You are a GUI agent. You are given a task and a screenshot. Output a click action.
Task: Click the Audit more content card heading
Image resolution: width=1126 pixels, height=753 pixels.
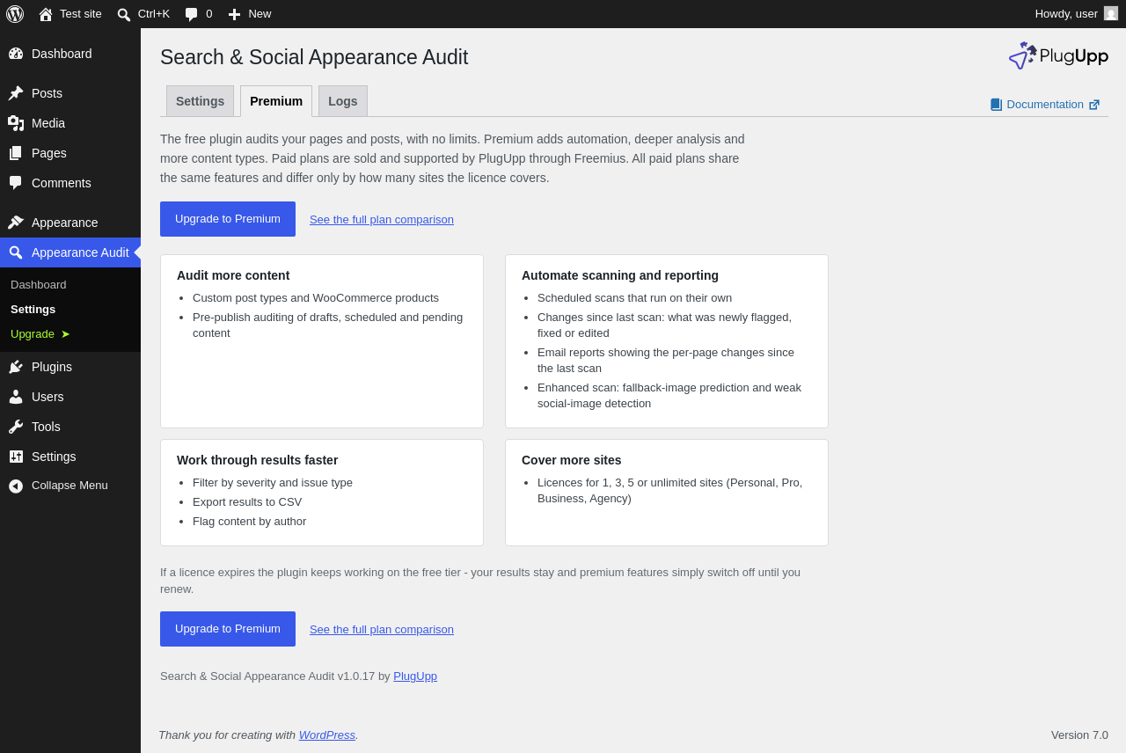233,275
